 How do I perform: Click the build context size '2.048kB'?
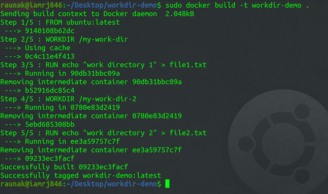[x=180, y=14]
